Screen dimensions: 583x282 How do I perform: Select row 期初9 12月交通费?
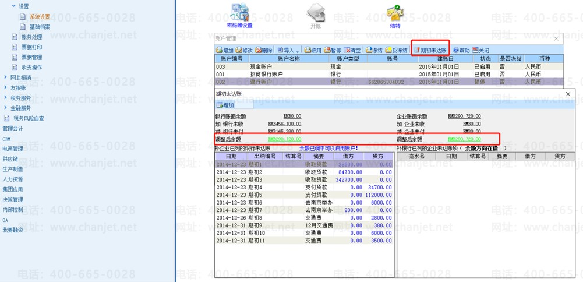tap(304, 225)
